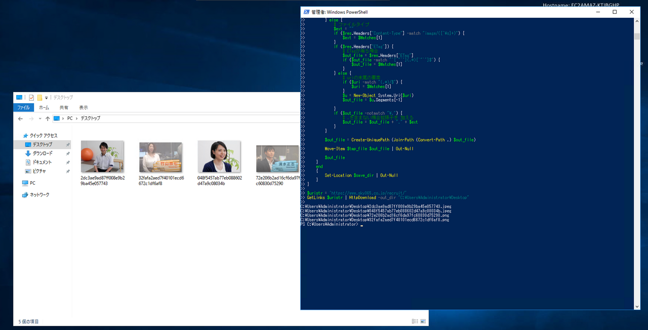The image size is (648, 330).
Task: Click the Properties icon in quick access toolbar
Action: coord(31,97)
